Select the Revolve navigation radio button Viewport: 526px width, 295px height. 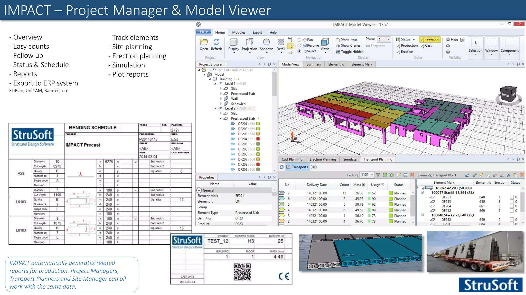(299, 46)
